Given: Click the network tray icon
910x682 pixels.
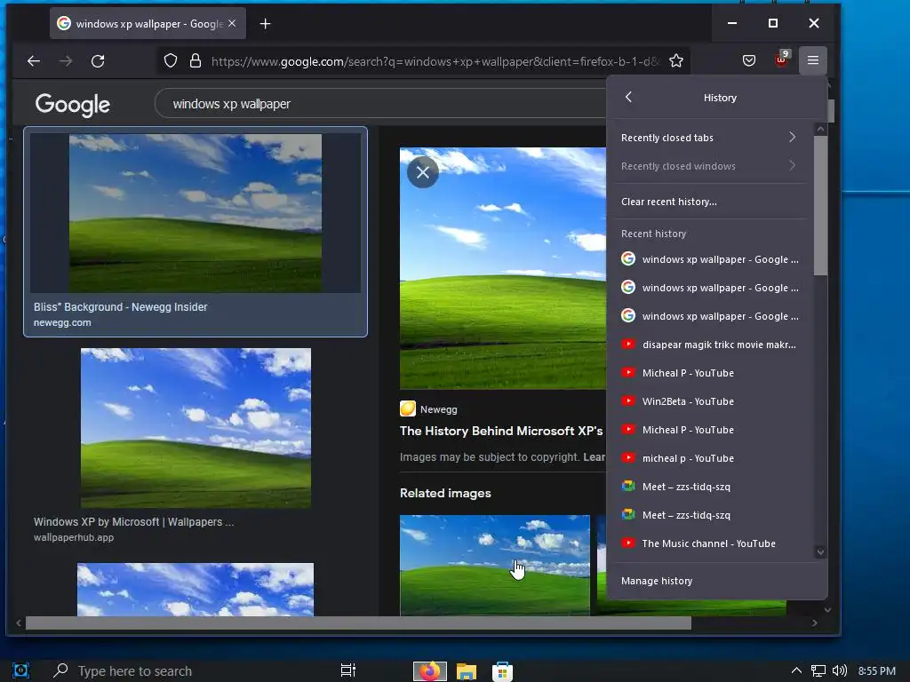Looking at the screenshot, I should 818,671.
